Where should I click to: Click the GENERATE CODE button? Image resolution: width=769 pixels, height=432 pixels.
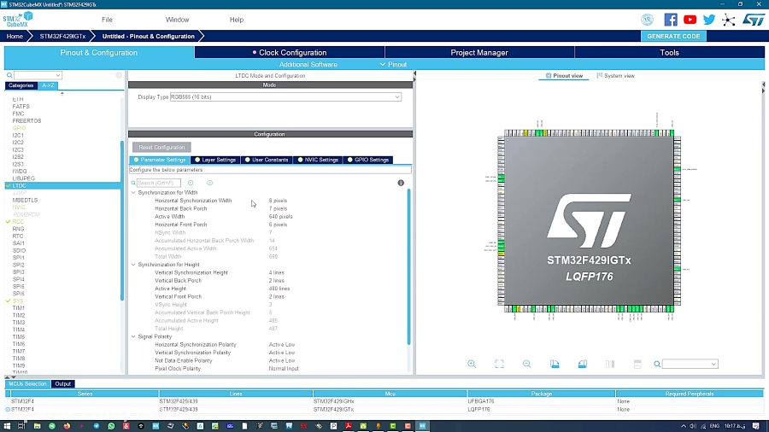click(673, 36)
